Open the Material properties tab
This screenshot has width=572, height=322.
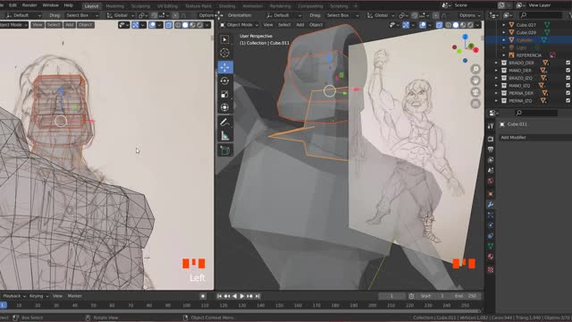click(491, 257)
